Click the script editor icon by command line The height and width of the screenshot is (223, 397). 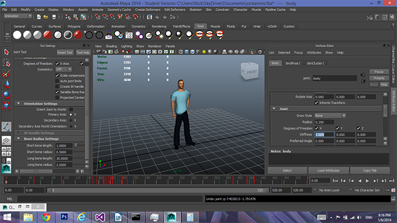tap(393, 199)
